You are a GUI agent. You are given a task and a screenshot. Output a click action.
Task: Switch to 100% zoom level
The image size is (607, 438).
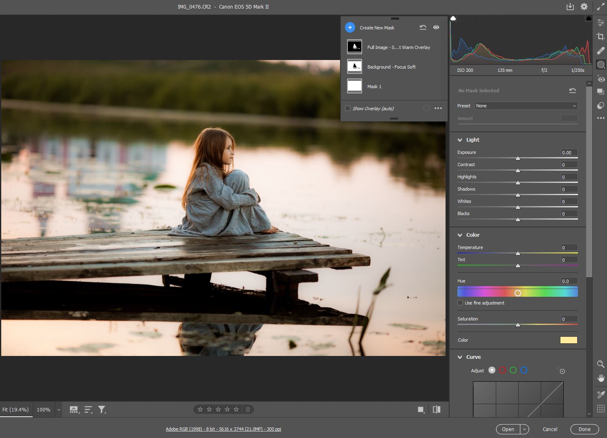[43, 409]
